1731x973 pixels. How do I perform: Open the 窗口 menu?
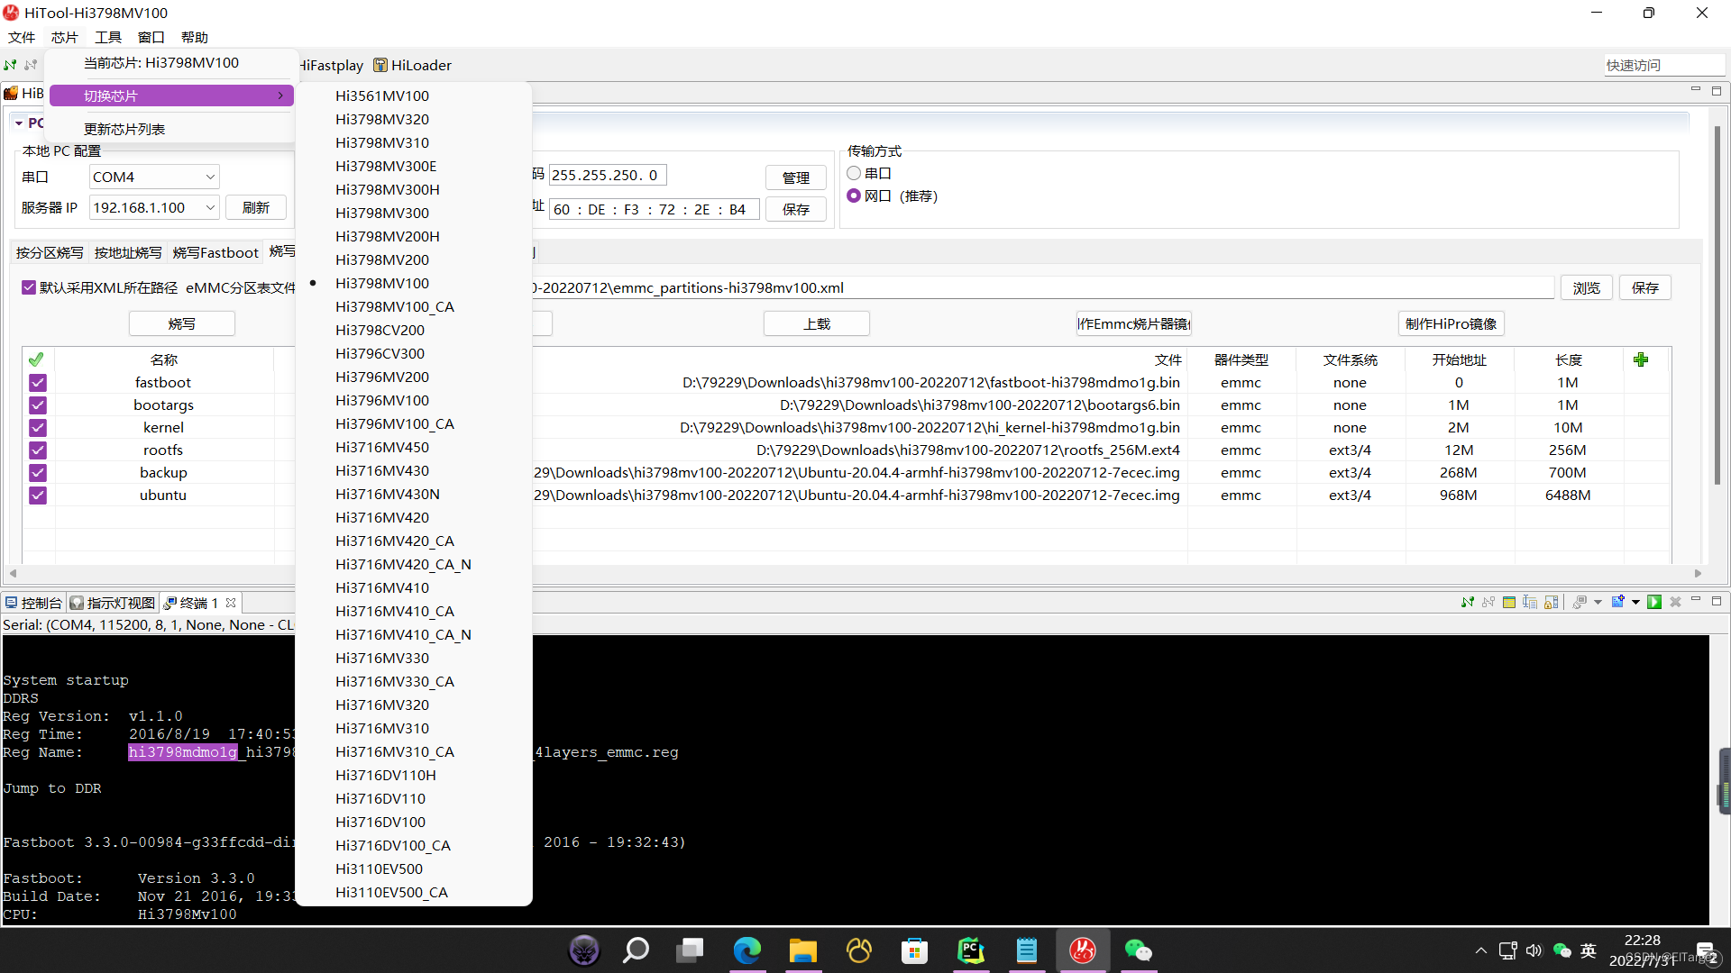151,37
